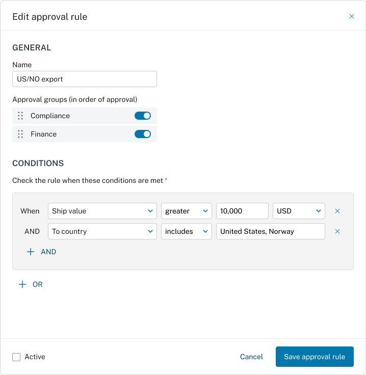
Task: Disable the Finance approval group switch
Action: 143,134
